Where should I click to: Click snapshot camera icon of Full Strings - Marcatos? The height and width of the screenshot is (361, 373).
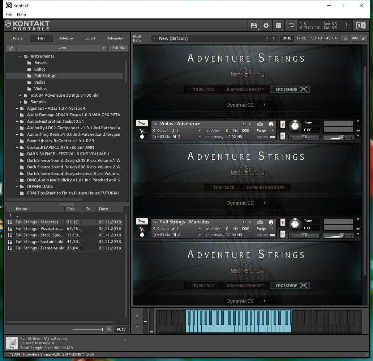tap(260, 222)
